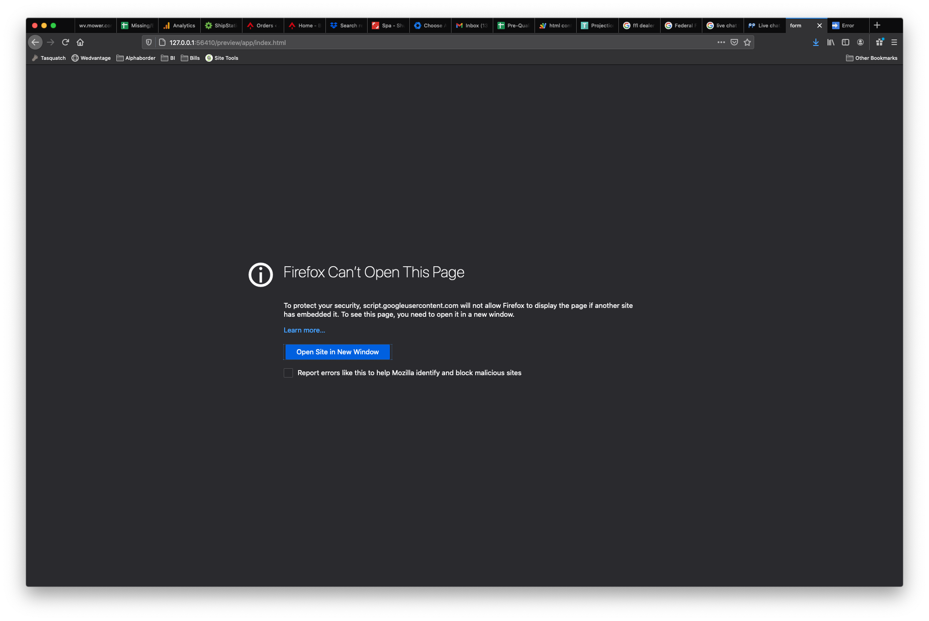Click the Home icon
Screen dimensions: 929x621
coord(80,42)
